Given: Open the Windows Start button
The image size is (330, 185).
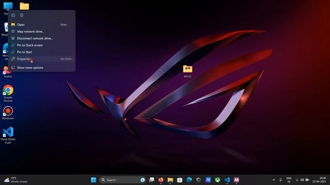Looking at the screenshot, I should pos(93,180).
